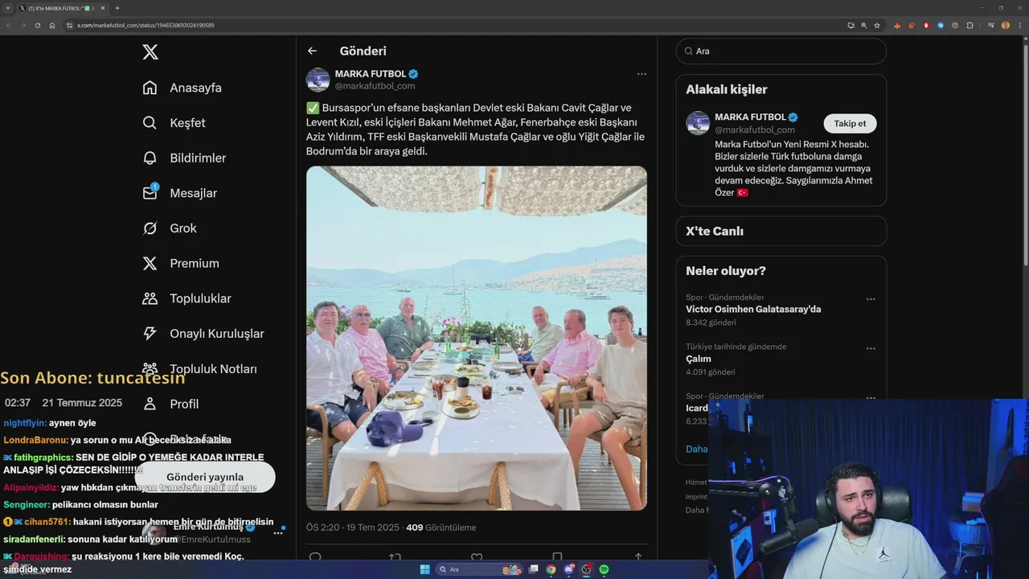Open the Mesajlar envelope icon
This screenshot has height=579, width=1029.
(x=150, y=193)
